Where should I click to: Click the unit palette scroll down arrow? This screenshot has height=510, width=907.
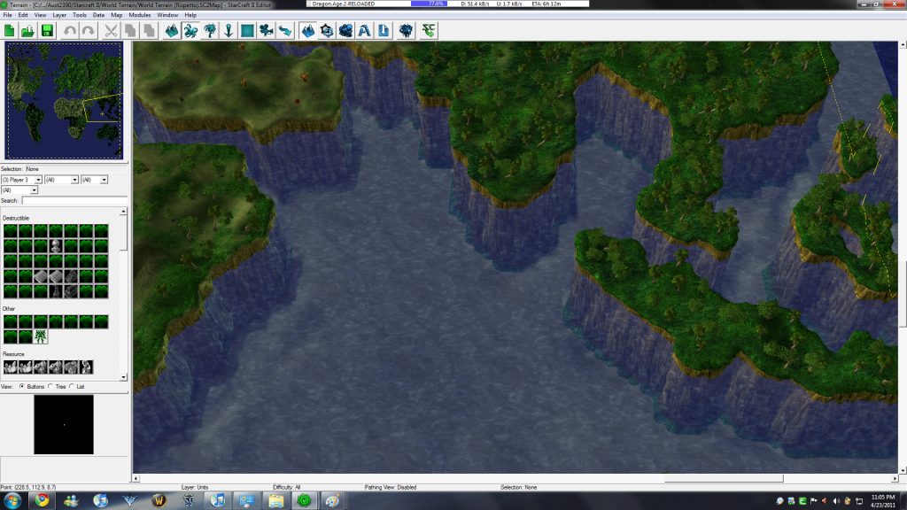pos(123,377)
